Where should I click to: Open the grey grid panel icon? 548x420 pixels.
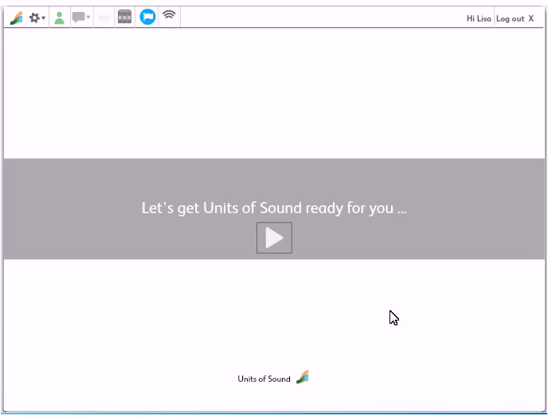[124, 17]
